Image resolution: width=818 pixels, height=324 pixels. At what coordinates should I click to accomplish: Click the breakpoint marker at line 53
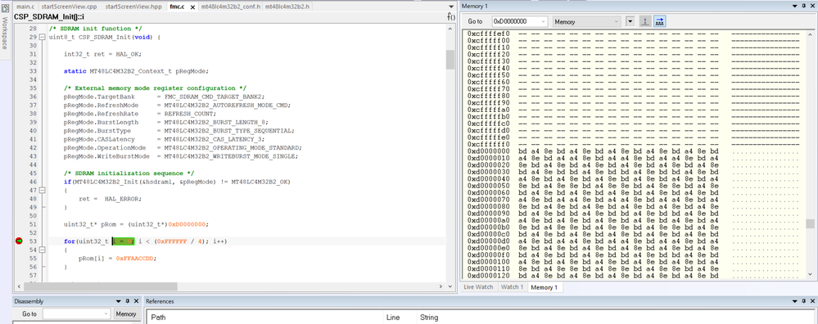pyautogui.click(x=20, y=241)
